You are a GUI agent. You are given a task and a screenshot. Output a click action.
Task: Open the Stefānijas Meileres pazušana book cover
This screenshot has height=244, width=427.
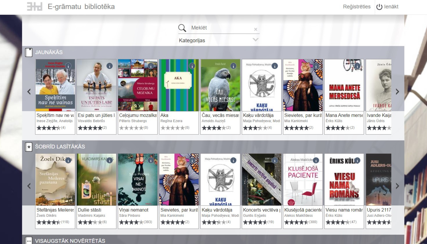point(55,179)
